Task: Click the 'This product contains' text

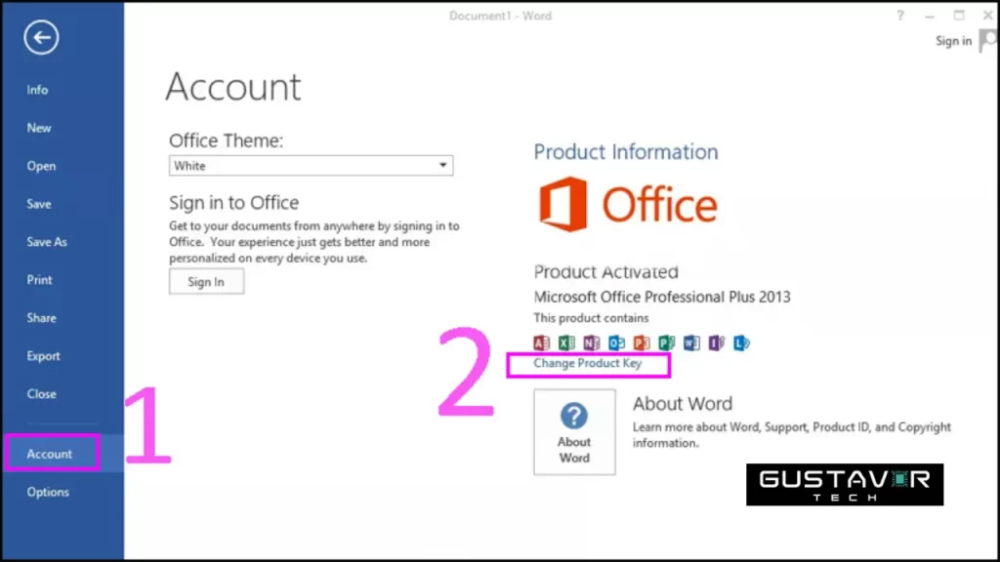Action: pyautogui.click(x=591, y=318)
